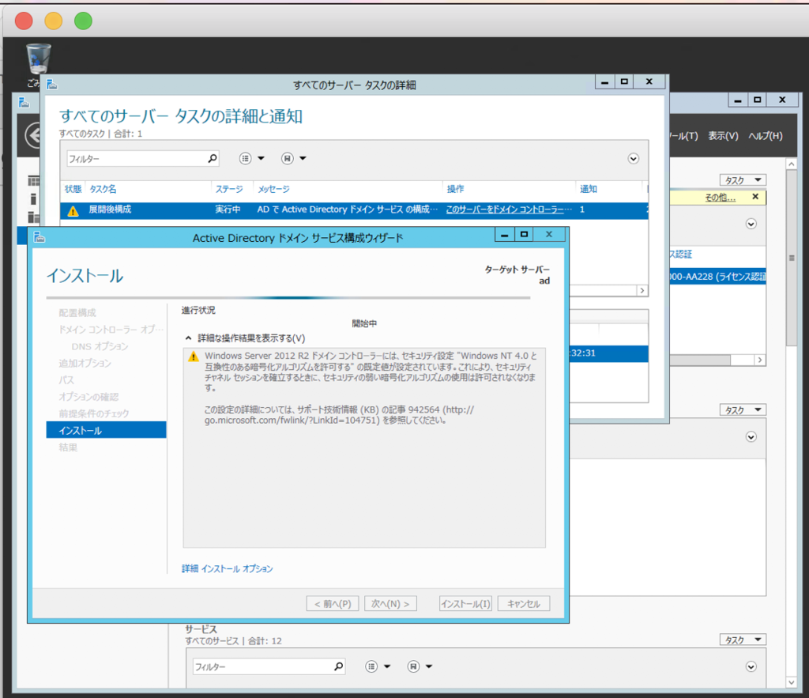This screenshot has width=809, height=698.
Task: Open the Recycle Bin desktop icon
Action: point(38,59)
